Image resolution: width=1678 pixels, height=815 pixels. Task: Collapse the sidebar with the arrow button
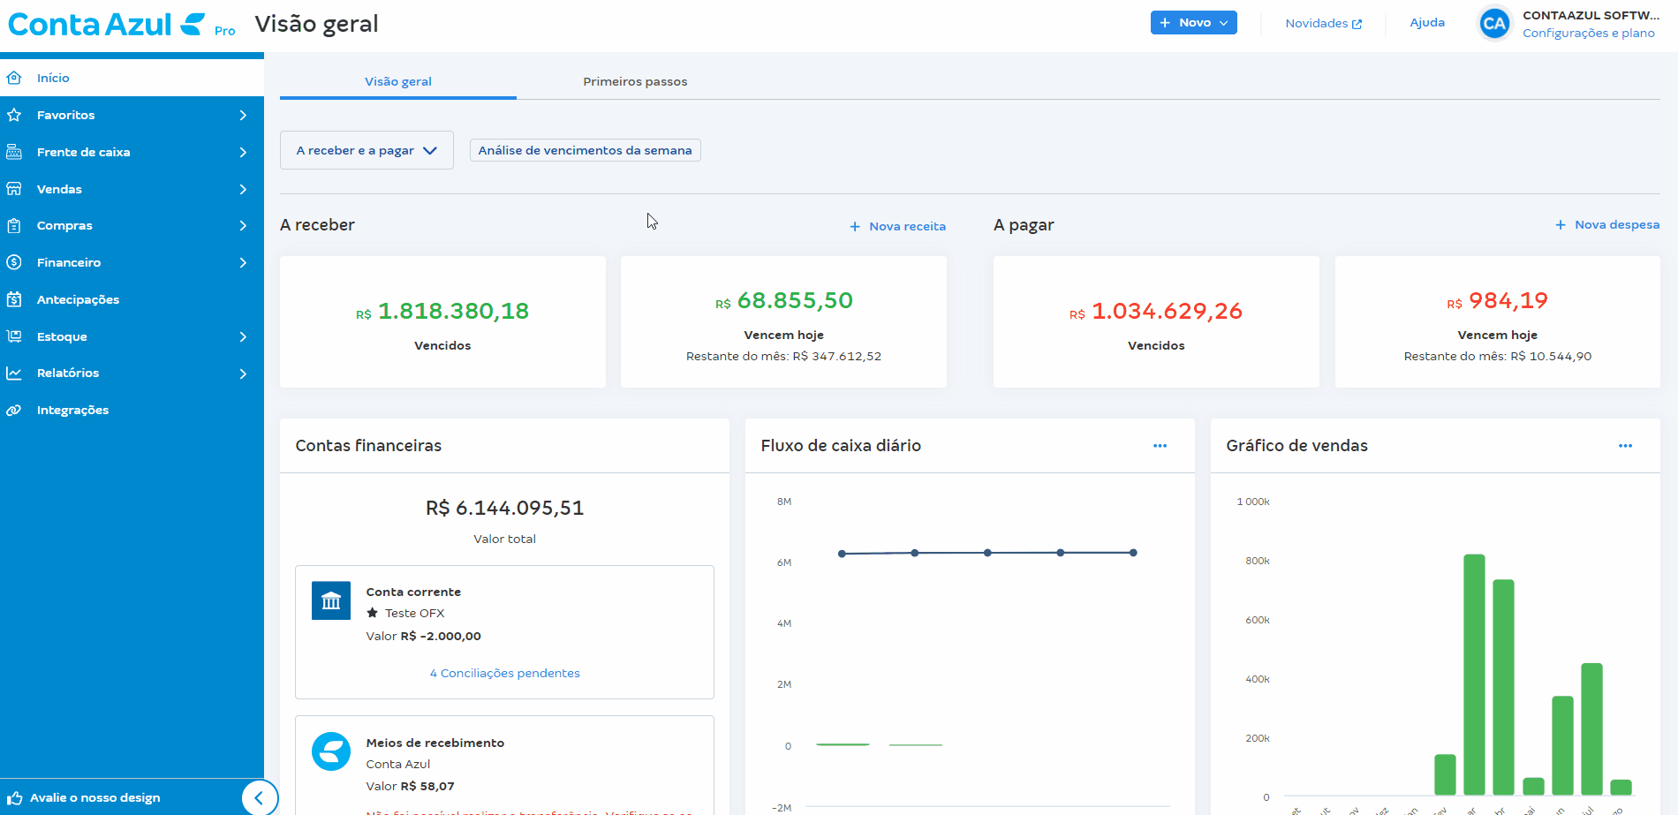(x=259, y=798)
